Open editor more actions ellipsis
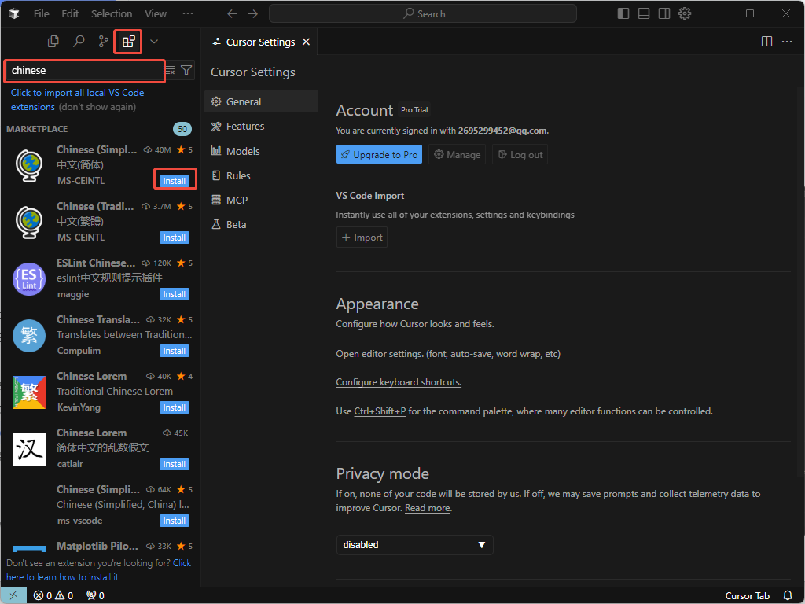 (787, 42)
